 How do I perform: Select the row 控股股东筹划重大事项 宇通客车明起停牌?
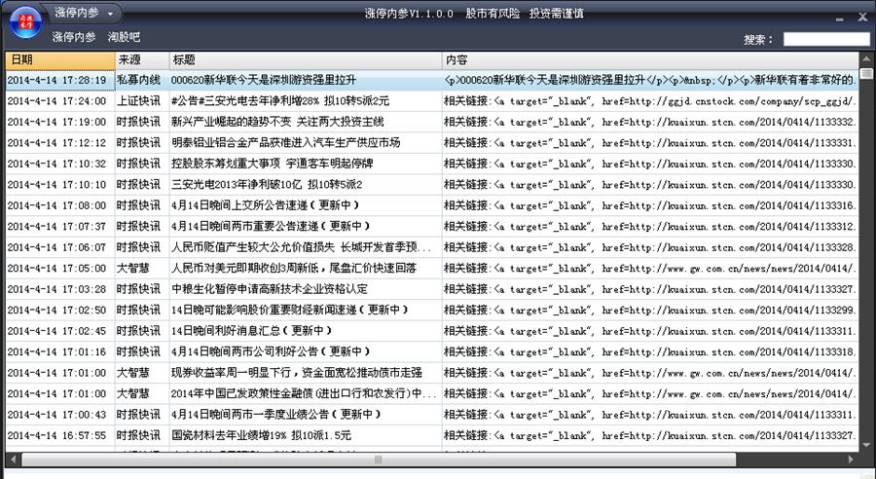(x=432, y=164)
